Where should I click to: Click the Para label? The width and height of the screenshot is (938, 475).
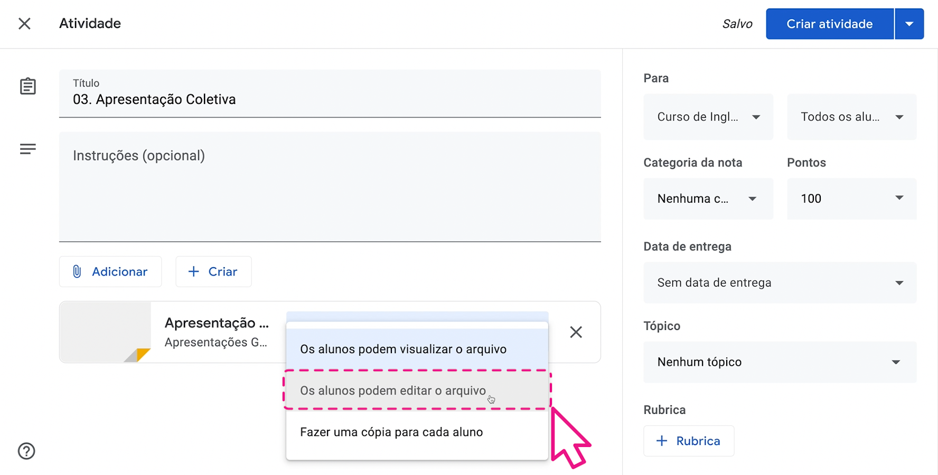(656, 78)
